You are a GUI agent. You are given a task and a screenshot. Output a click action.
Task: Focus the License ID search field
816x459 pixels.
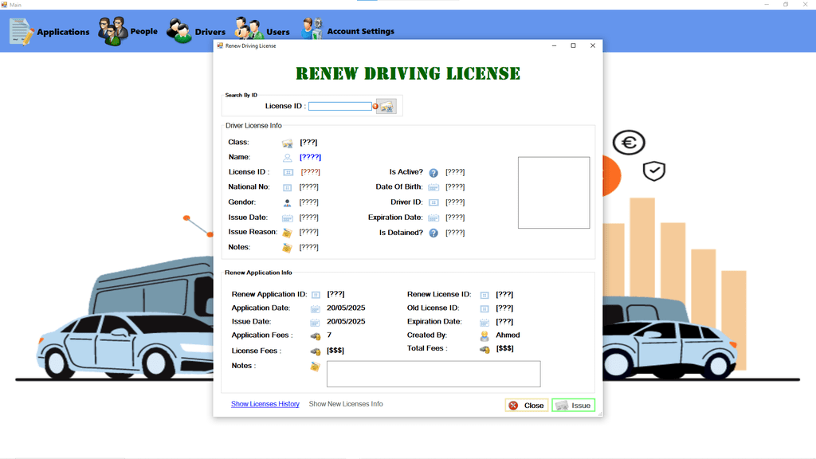339,106
